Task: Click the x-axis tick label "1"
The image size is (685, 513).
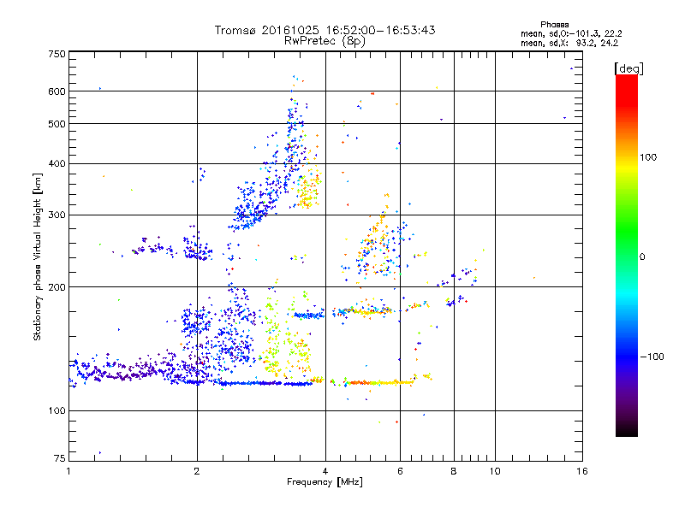Action: point(68,471)
